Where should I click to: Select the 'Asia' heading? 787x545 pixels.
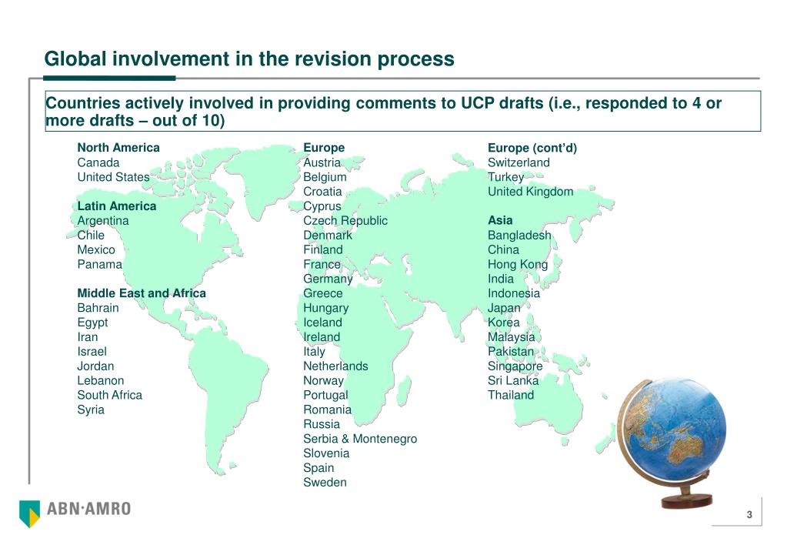pos(500,220)
